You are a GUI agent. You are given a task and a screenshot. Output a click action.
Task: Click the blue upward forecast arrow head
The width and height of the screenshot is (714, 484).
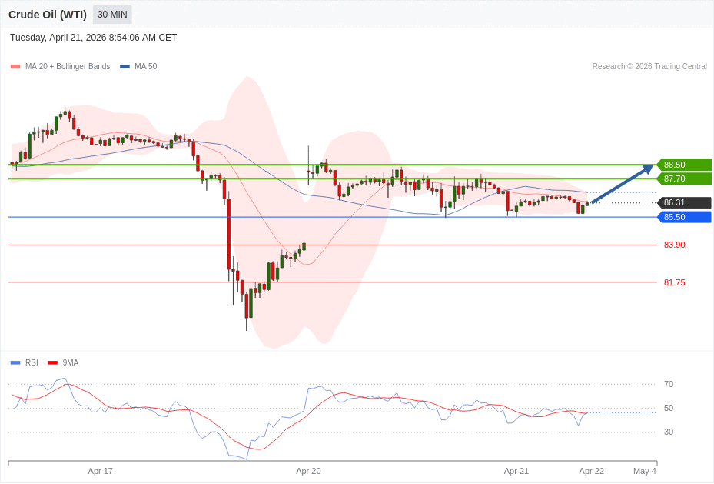tap(648, 169)
